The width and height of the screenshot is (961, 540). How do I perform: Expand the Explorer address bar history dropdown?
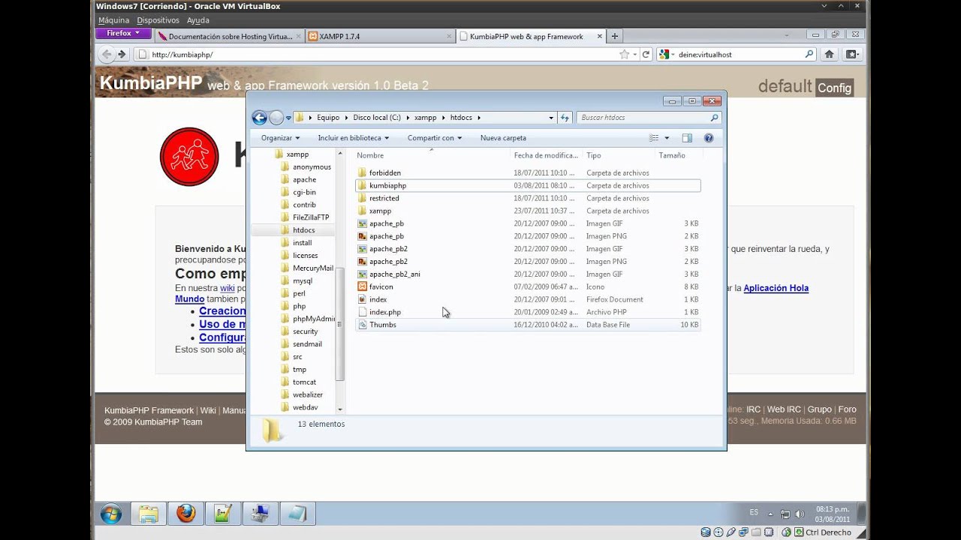pyautogui.click(x=551, y=118)
